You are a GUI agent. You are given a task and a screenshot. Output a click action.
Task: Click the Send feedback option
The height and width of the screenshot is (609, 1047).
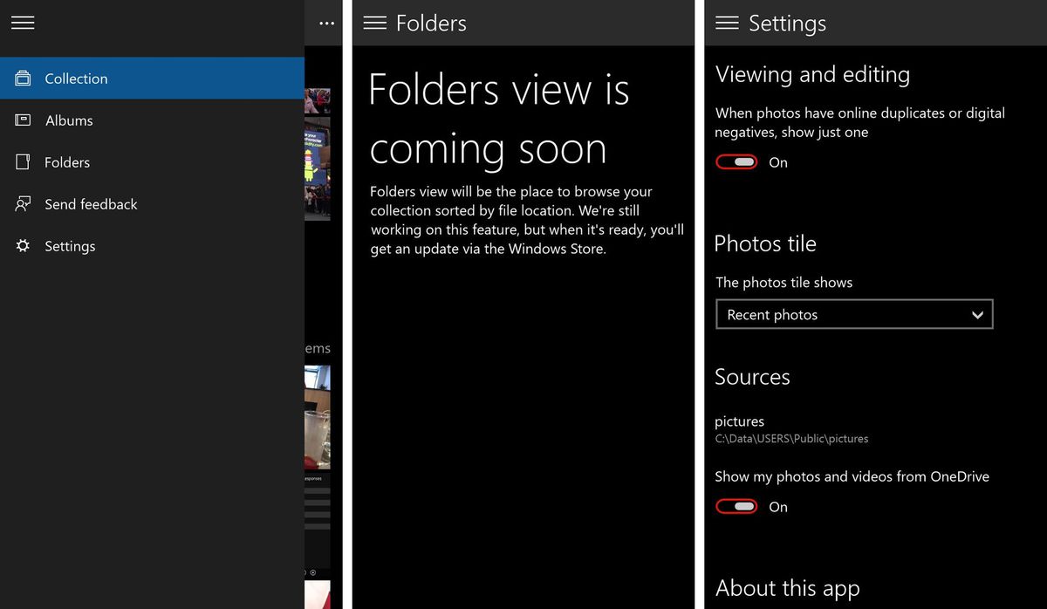pos(91,204)
